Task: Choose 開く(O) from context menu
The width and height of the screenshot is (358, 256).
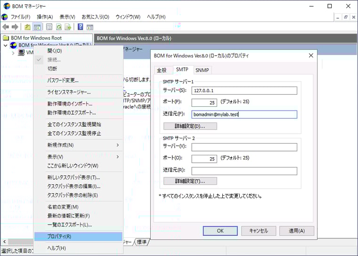Action: (79, 51)
